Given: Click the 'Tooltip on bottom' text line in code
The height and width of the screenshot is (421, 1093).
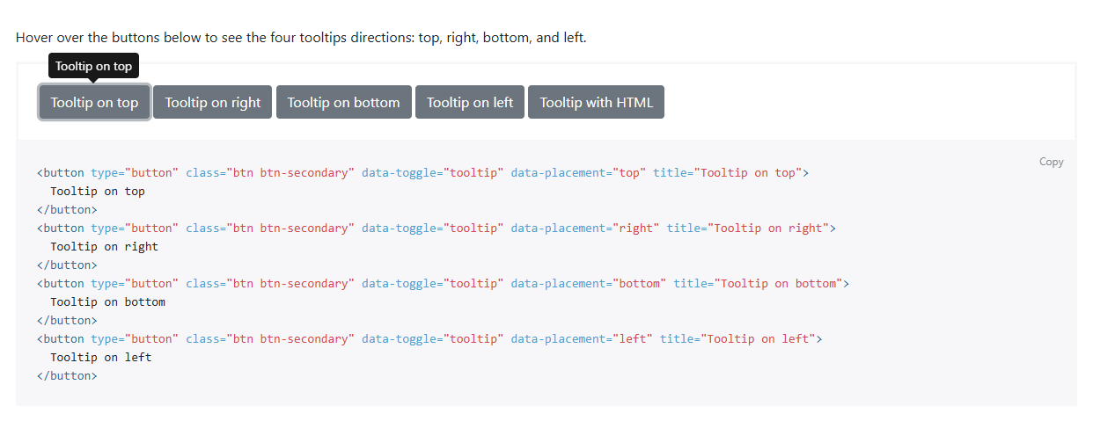Looking at the screenshot, I should (107, 301).
